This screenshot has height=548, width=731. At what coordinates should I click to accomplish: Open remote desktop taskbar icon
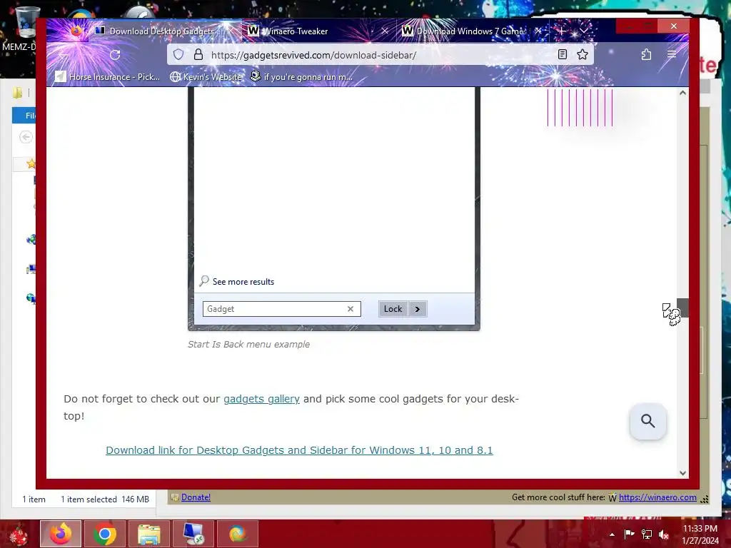click(x=193, y=534)
